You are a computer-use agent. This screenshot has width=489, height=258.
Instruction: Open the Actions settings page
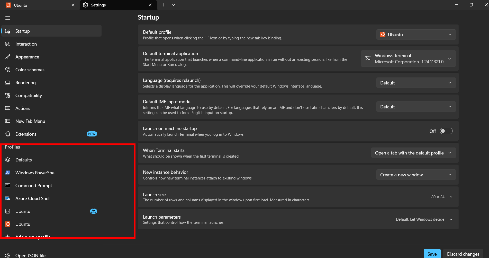click(51, 108)
